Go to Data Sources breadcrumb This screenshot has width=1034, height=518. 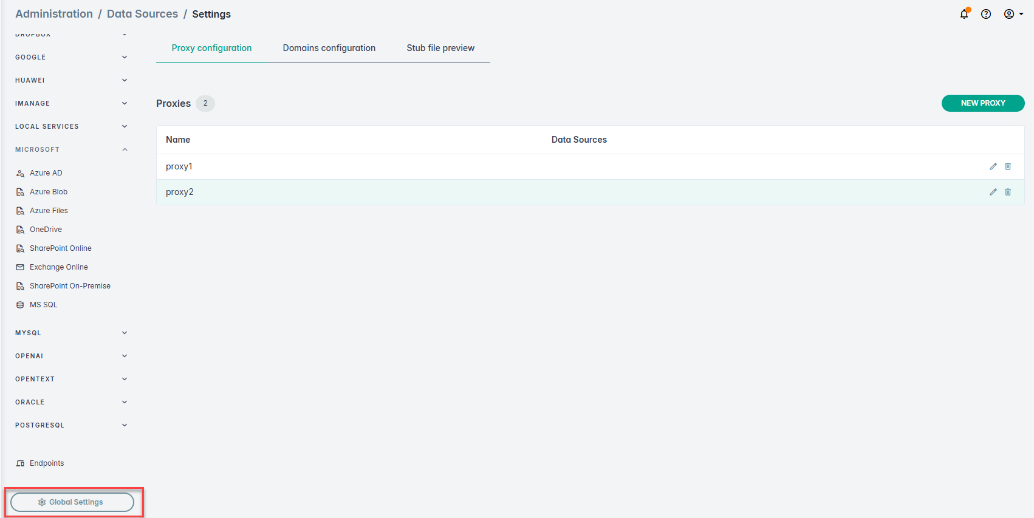[142, 14]
